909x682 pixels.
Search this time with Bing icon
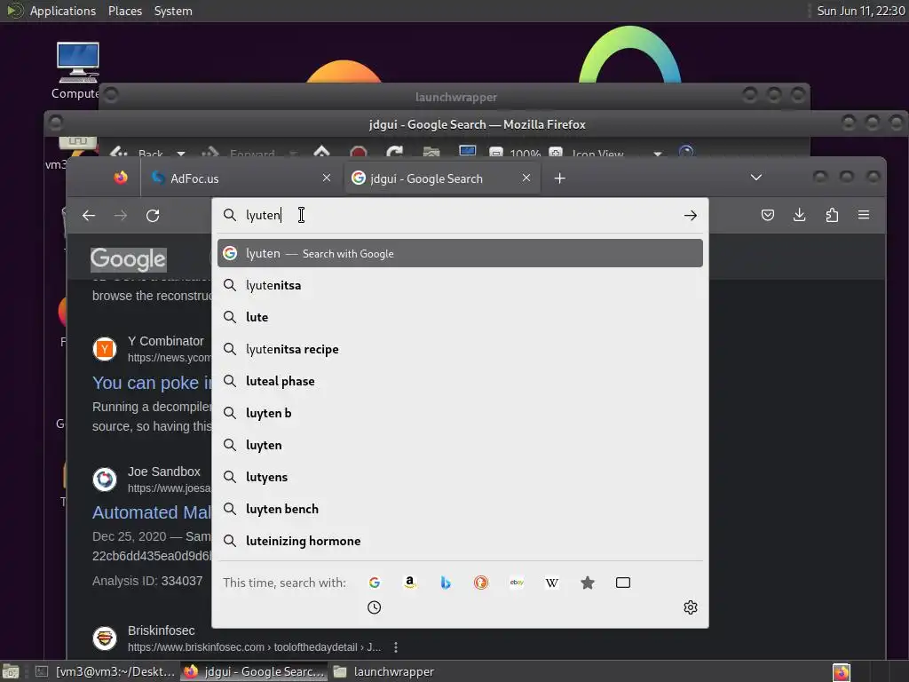pyautogui.click(x=446, y=583)
